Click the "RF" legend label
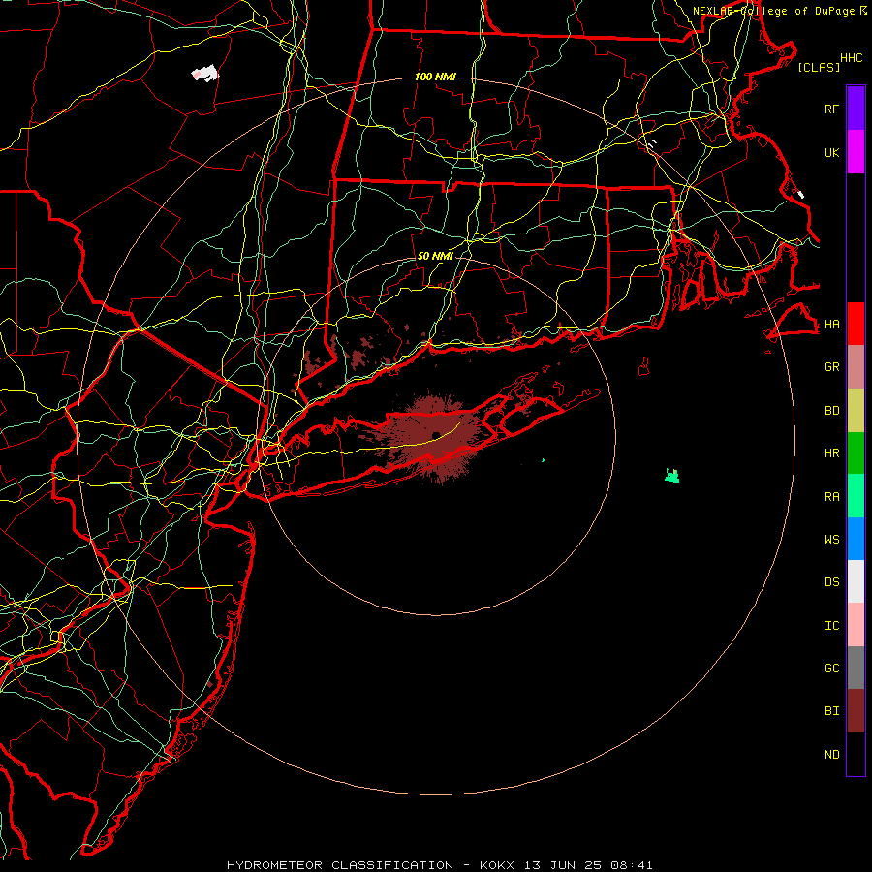Screen dimensions: 872x872 point(831,109)
